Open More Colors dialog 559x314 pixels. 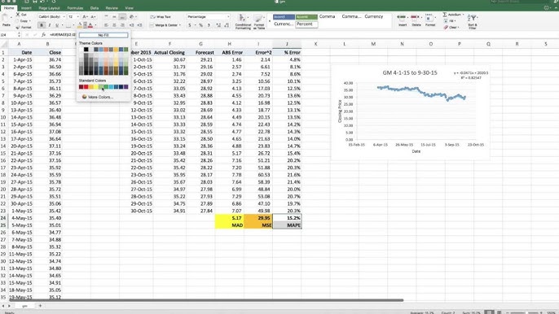98,97
